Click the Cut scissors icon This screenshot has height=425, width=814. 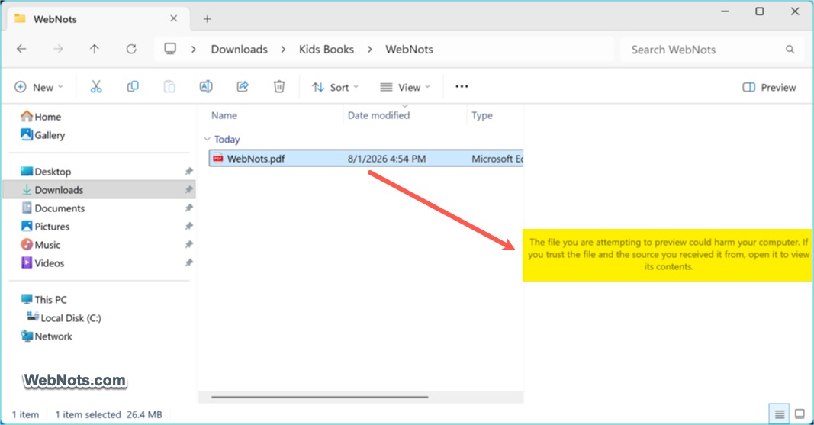(96, 87)
